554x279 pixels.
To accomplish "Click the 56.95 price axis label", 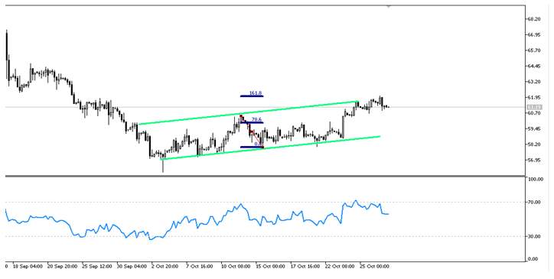I will (533, 161).
